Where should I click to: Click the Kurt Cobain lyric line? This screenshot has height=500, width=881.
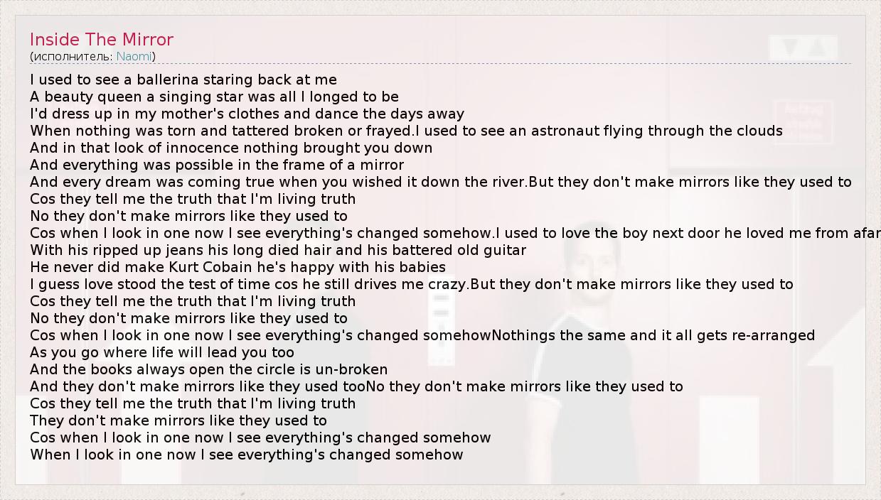point(237,267)
